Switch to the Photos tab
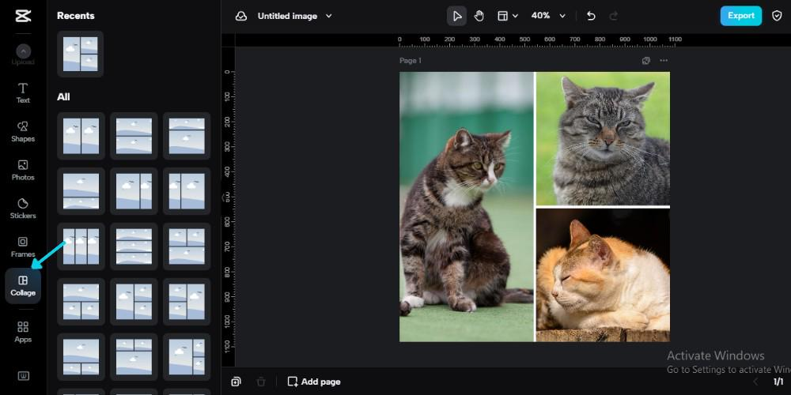The image size is (791, 395). 23,170
